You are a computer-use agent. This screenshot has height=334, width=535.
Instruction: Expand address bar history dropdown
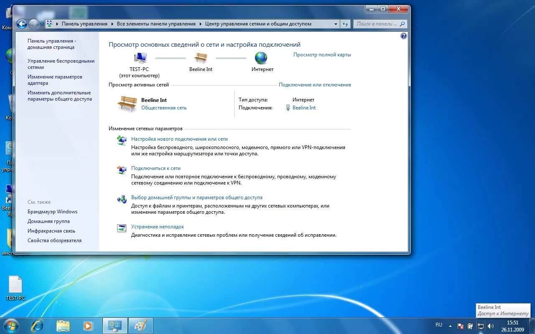click(336, 24)
